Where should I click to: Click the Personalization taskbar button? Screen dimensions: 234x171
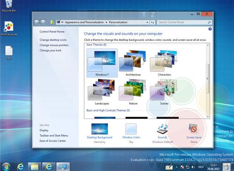click(x=63, y=167)
